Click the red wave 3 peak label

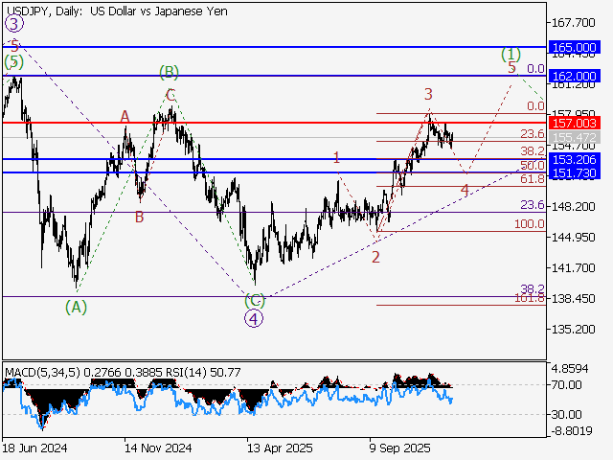pyautogui.click(x=429, y=94)
